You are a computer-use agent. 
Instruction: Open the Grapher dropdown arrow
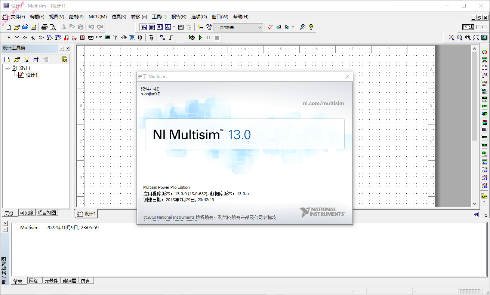(x=174, y=27)
